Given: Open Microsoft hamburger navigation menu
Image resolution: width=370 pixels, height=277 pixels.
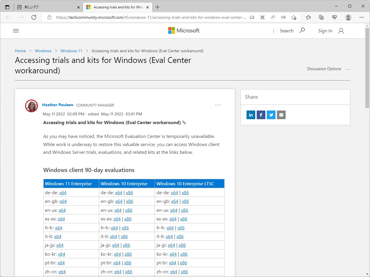Looking at the screenshot, I should pos(16,31).
